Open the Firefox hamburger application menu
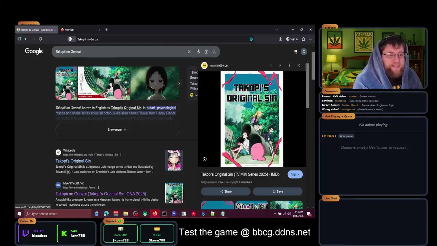 [310, 39]
